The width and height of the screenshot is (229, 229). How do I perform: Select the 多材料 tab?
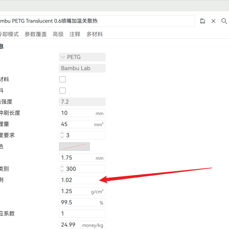click(x=94, y=34)
